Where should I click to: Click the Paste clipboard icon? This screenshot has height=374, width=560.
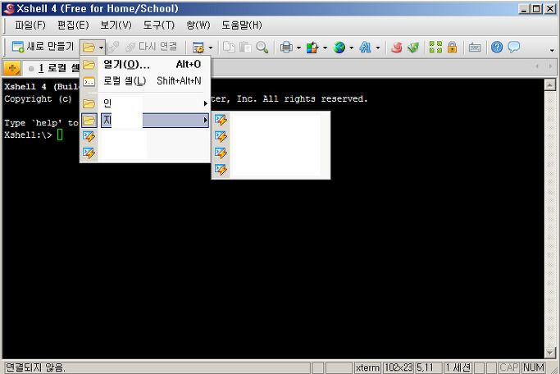pyautogui.click(x=245, y=47)
